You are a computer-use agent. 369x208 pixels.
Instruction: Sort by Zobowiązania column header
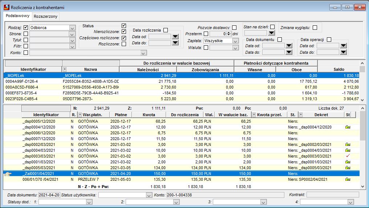coord(205,70)
